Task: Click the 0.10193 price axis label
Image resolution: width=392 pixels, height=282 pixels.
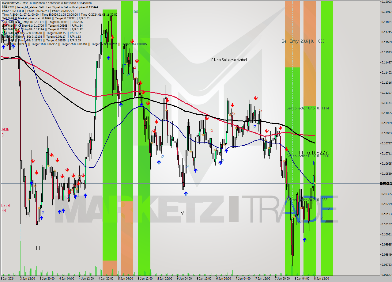Action: coord(386,214)
